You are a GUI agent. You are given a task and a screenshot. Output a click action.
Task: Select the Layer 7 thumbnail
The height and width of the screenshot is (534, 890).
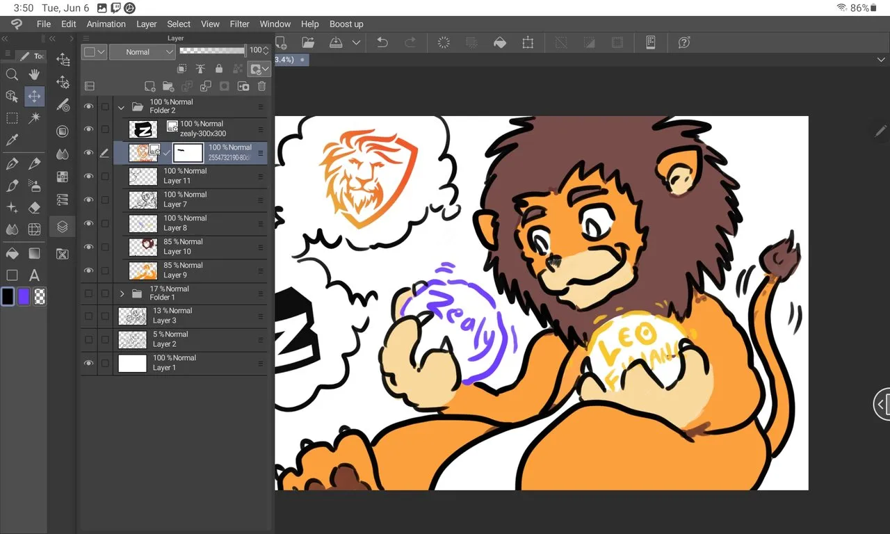click(143, 200)
